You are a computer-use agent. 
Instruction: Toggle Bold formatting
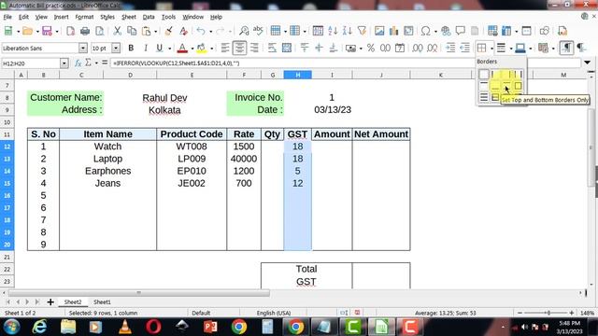[x=131, y=48]
